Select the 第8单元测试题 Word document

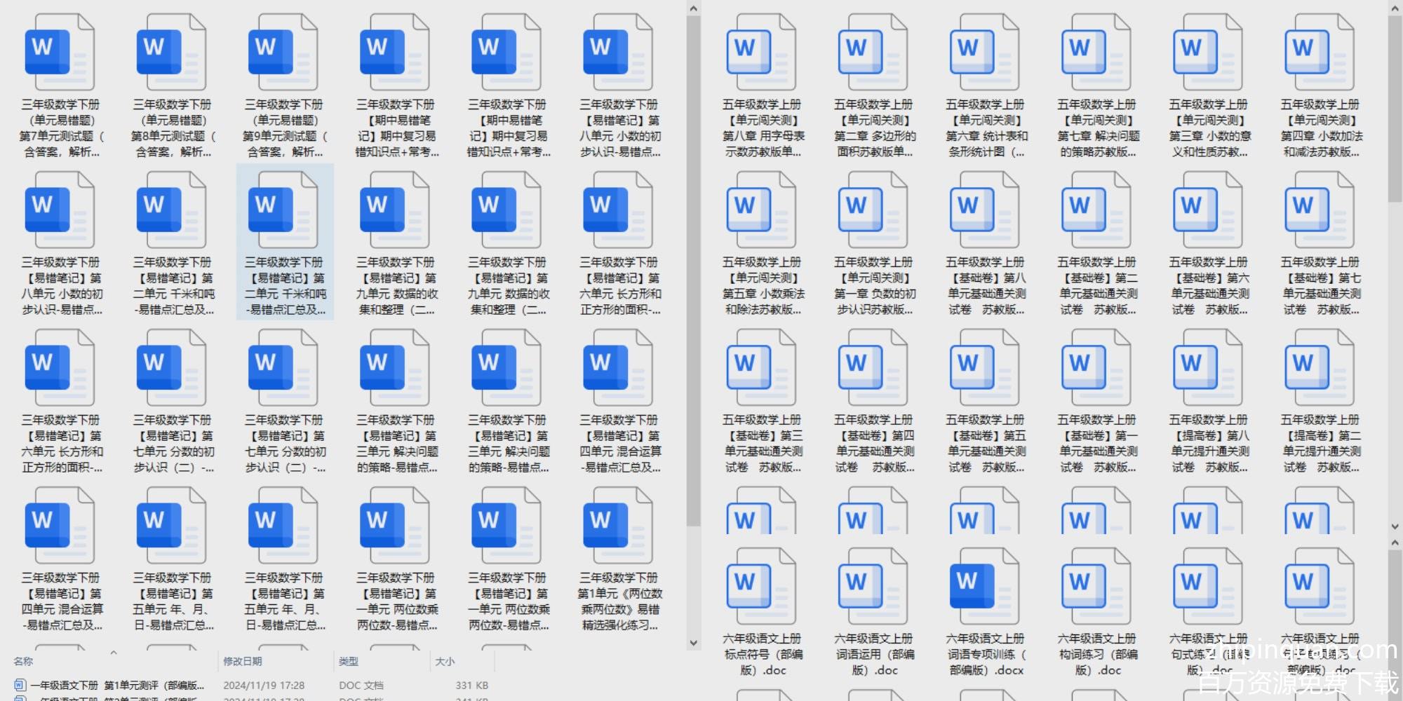pos(173,87)
